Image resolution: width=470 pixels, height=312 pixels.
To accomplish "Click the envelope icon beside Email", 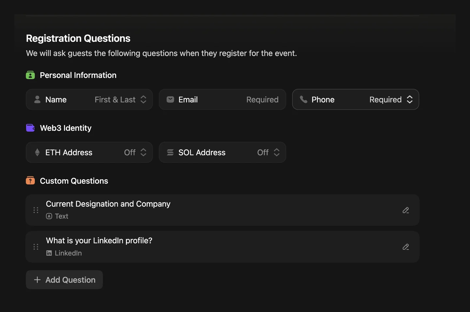I will point(170,99).
